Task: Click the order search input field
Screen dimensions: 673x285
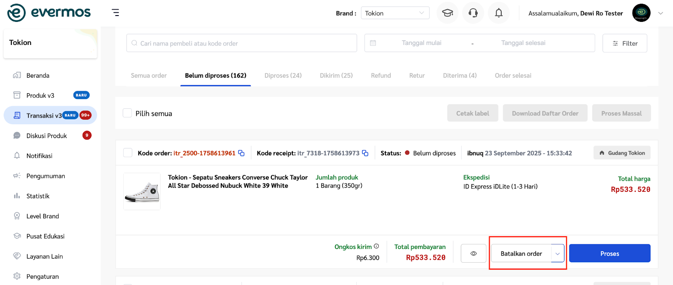Action: (242, 43)
